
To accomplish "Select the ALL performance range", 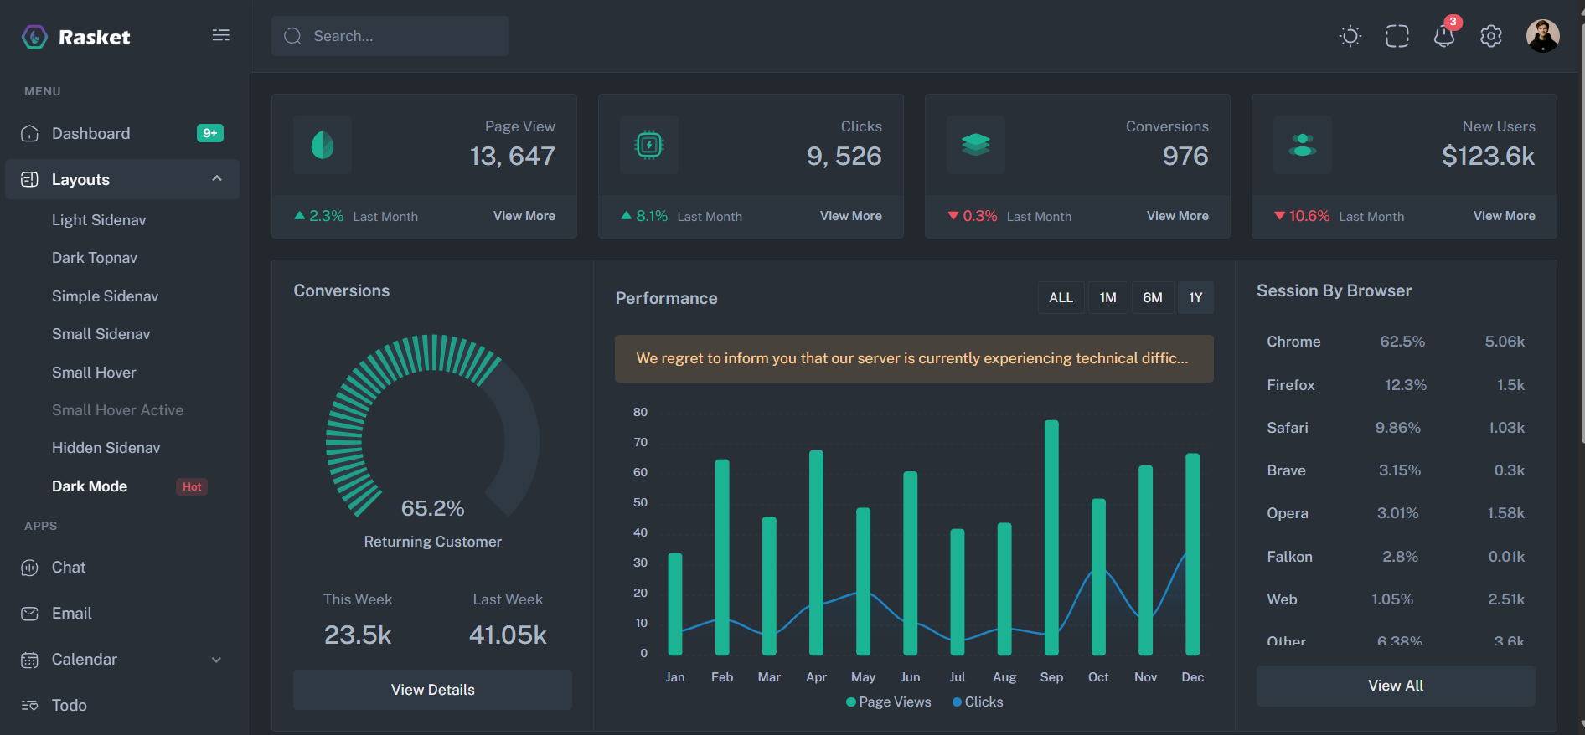I will pyautogui.click(x=1061, y=298).
